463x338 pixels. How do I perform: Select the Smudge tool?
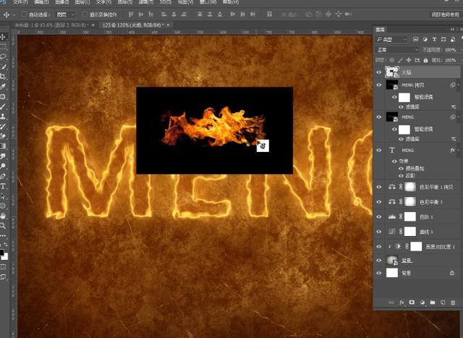click(3, 156)
